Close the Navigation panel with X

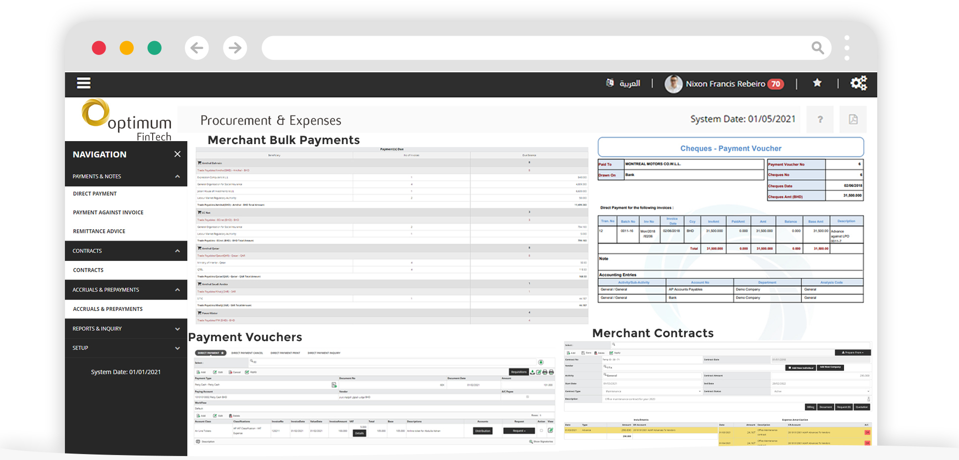(177, 154)
